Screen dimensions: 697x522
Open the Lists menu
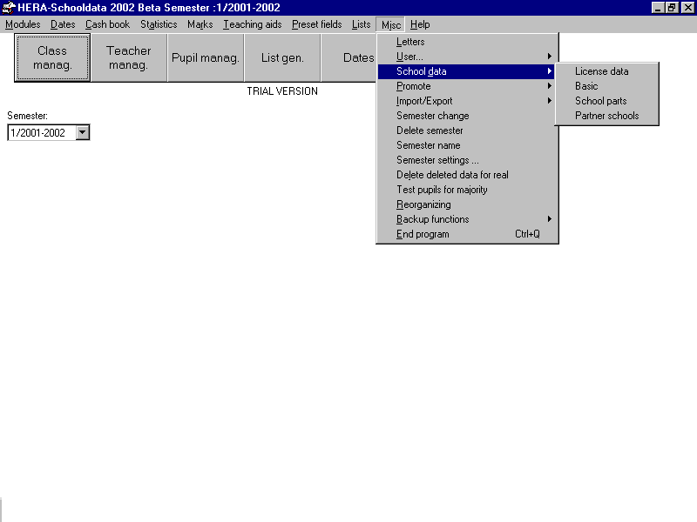click(x=361, y=24)
